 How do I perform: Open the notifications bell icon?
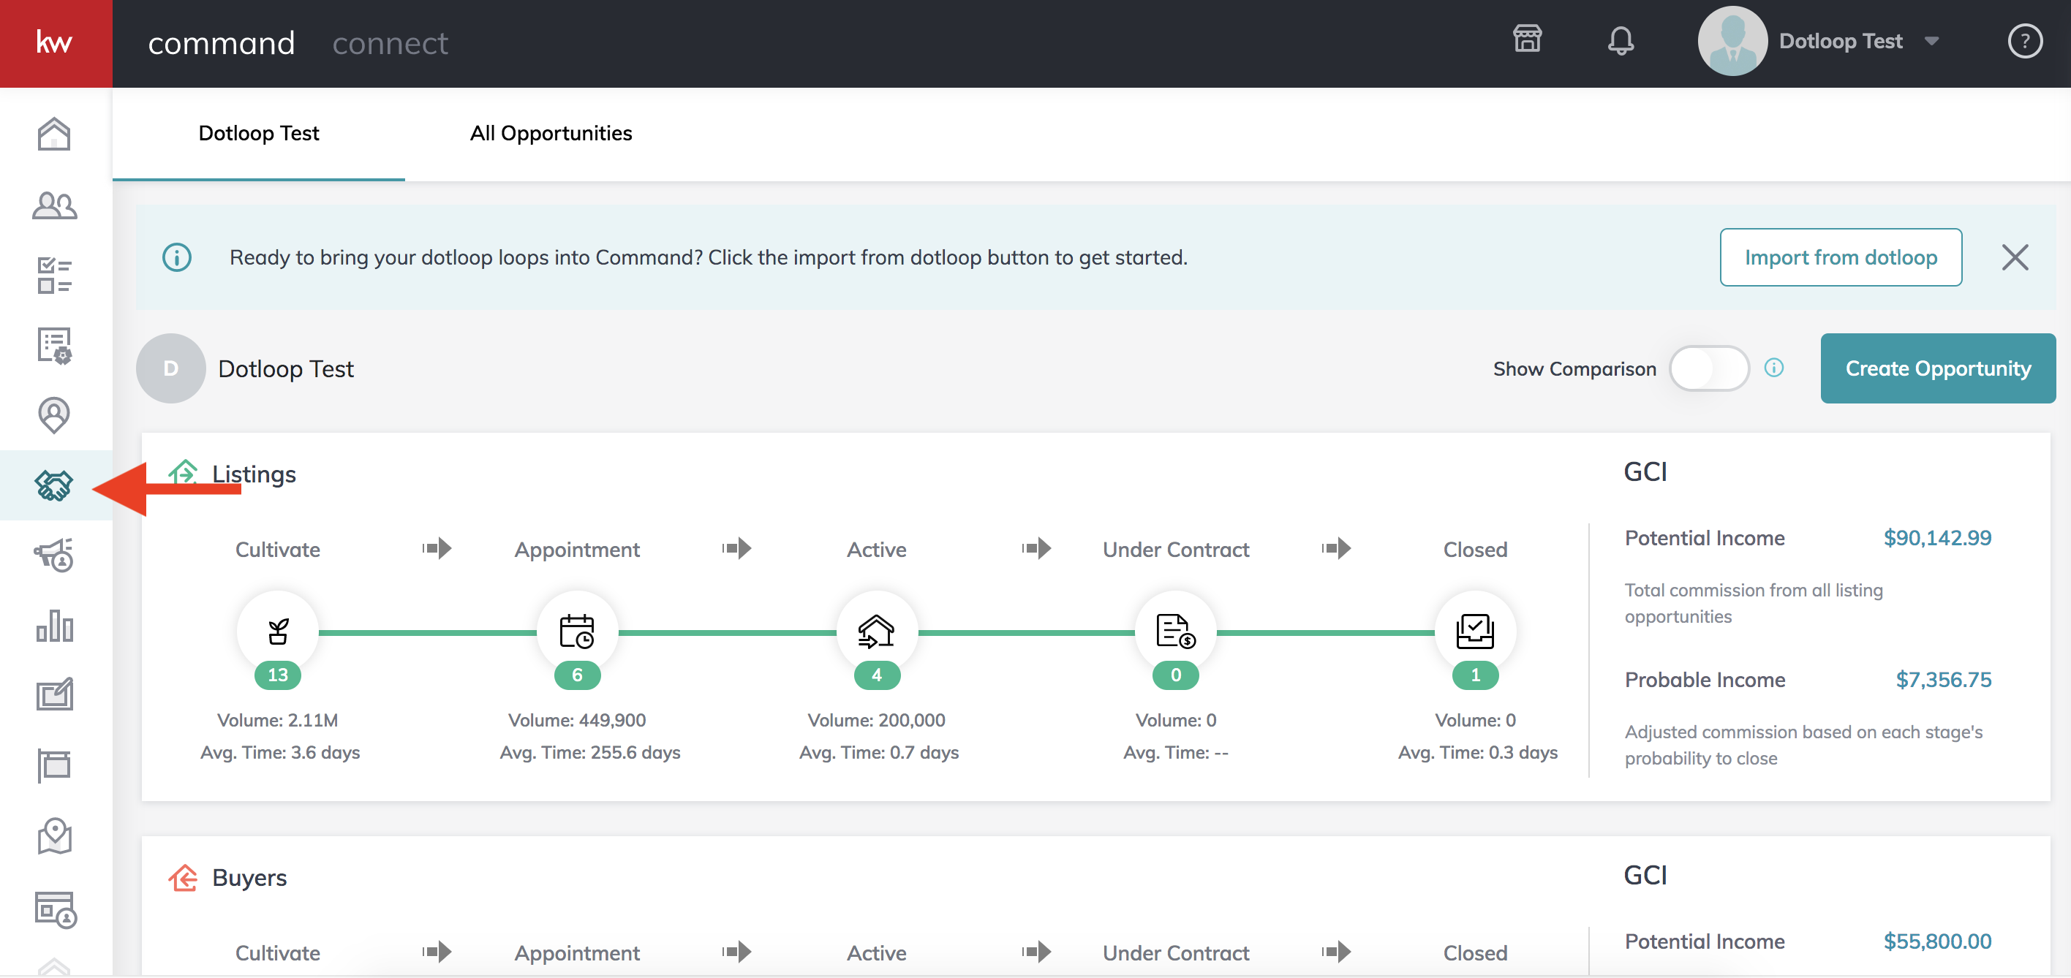1621,40
